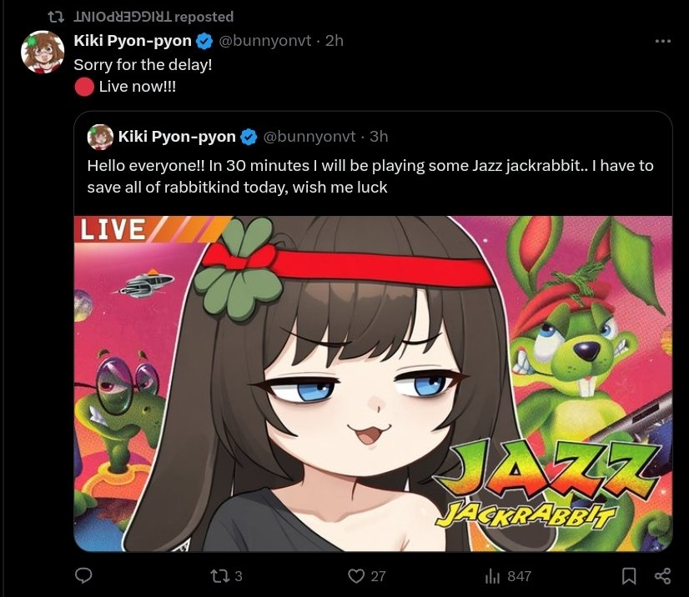
Task: Open the 2h timestamp link
Action: tap(334, 41)
